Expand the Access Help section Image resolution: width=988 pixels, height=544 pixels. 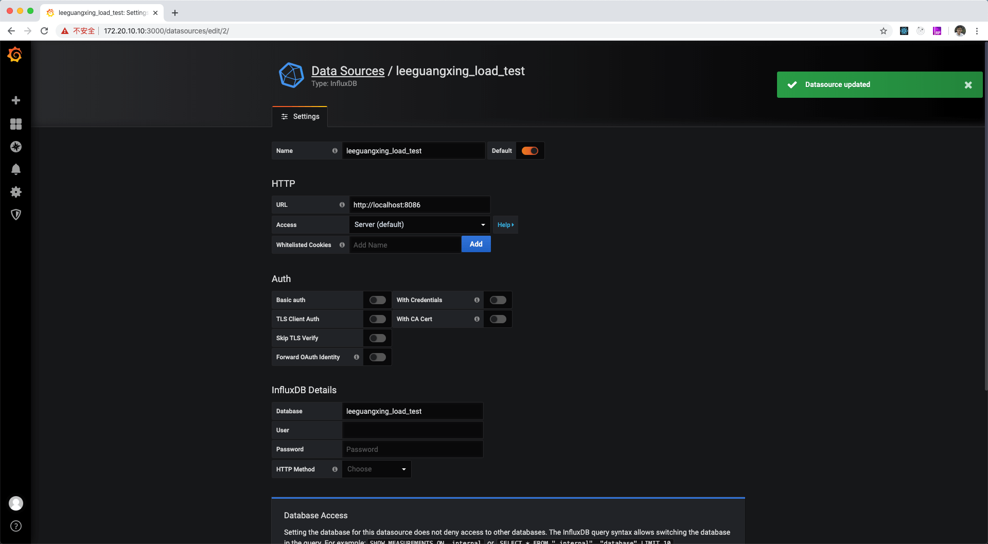pyautogui.click(x=505, y=225)
